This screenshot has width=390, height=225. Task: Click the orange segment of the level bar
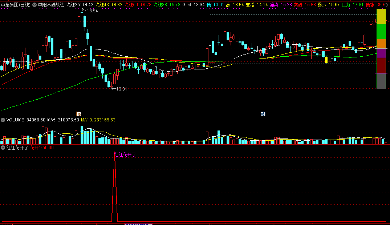click(381, 44)
